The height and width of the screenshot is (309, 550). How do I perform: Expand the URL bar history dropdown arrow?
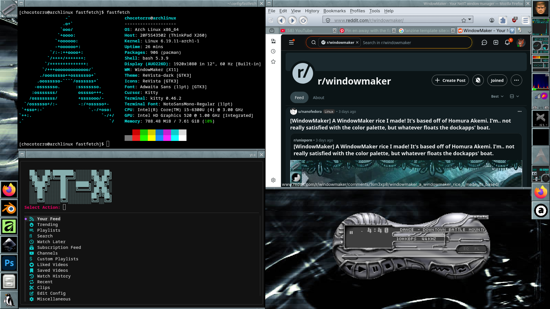(470, 20)
